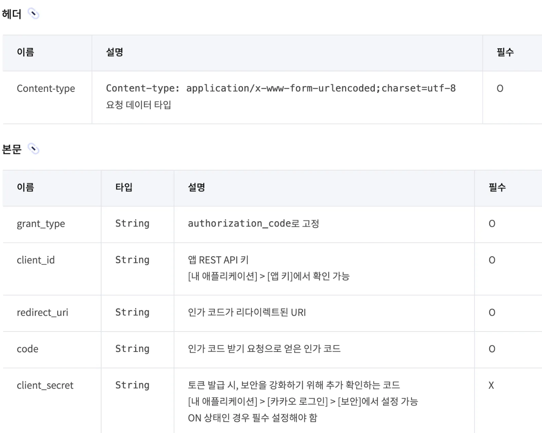Screen dimensions: 542x433
Task: Click the 헤더 section heading
Action: [x=12, y=14]
